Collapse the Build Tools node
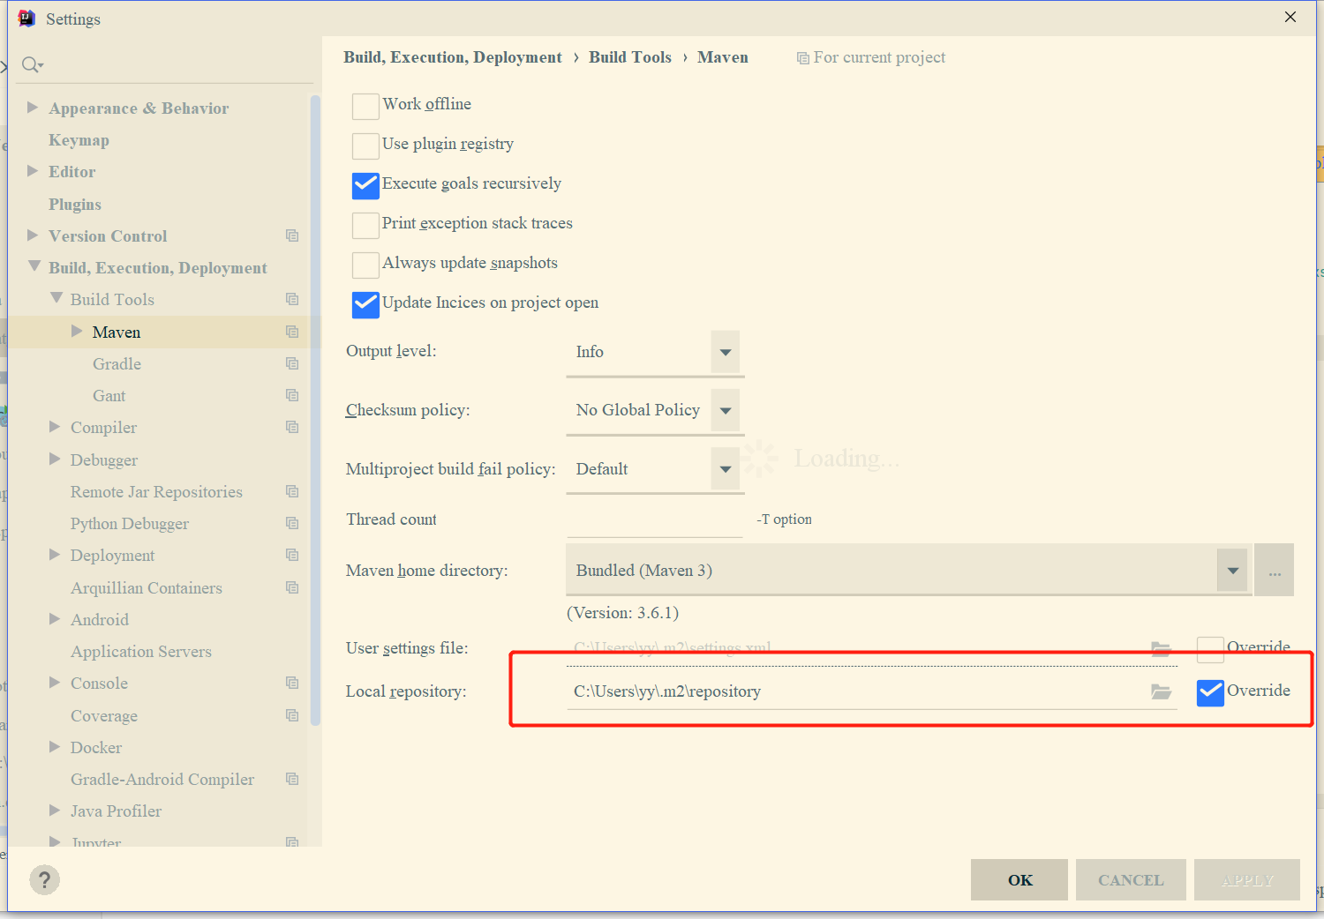Image resolution: width=1324 pixels, height=919 pixels. (56, 298)
